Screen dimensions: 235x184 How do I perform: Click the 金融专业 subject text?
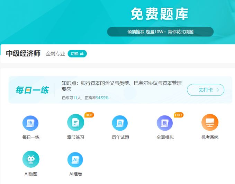tap(55, 54)
